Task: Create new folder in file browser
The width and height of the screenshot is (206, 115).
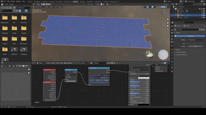Action: (14, 8)
